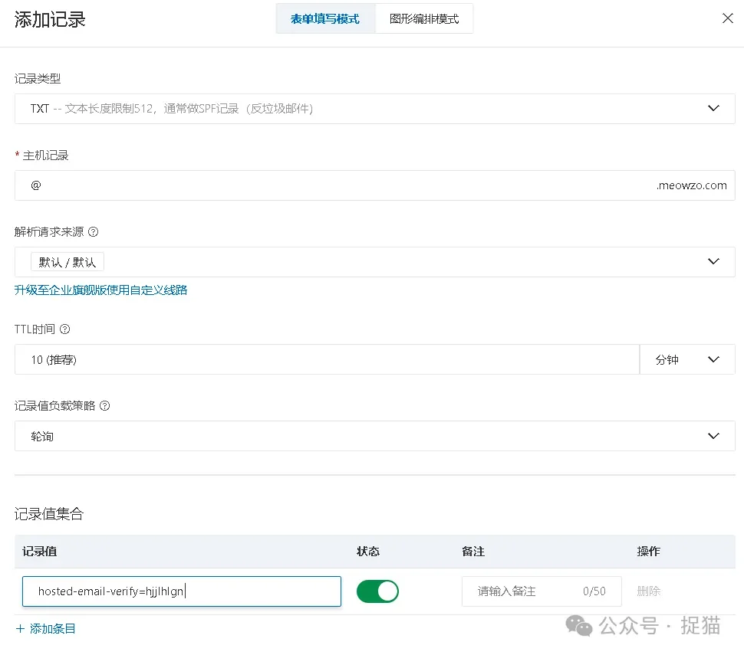Screen dimensions: 744x655
Task: Click the 主机记录 host input field
Action: point(307,185)
